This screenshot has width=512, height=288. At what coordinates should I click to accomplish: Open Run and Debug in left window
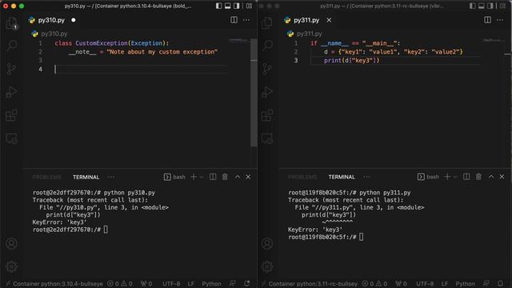point(11,92)
